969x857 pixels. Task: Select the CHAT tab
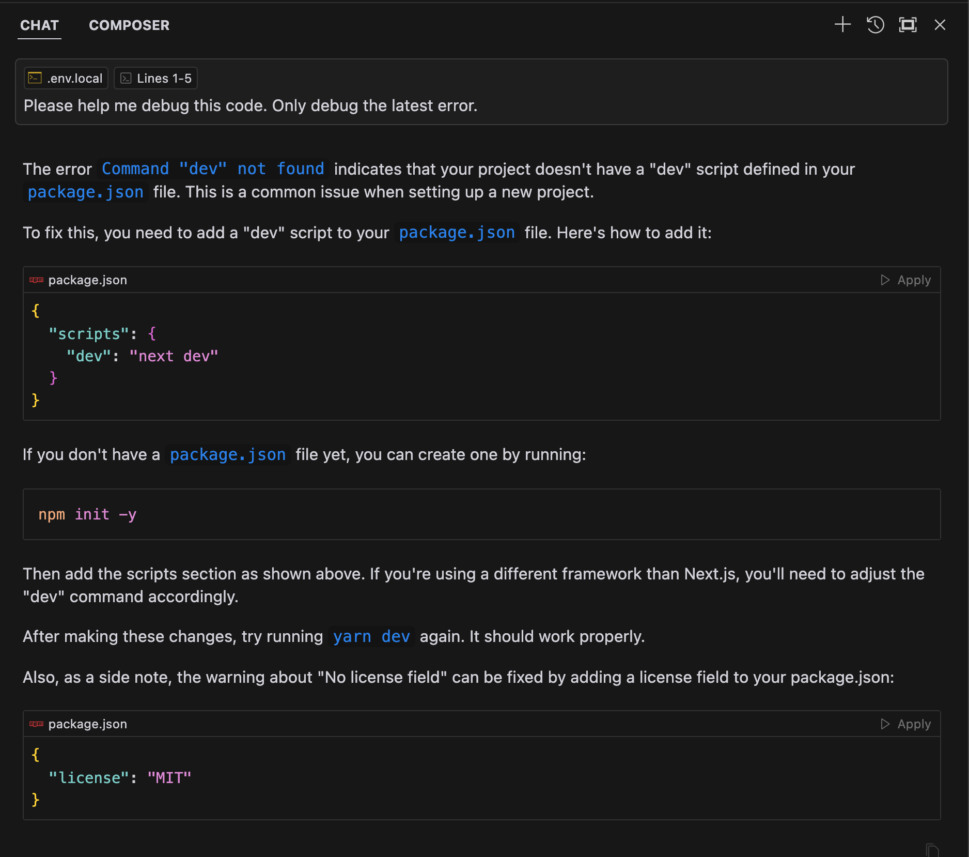pos(40,25)
